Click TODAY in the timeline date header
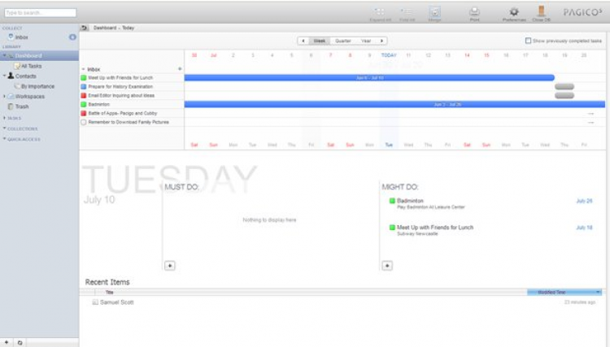The height and width of the screenshot is (347, 610). (389, 55)
